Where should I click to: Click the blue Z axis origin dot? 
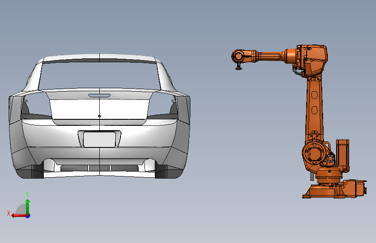[x=28, y=216]
